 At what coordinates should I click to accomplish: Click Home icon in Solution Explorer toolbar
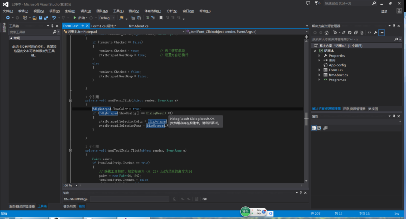tap(326, 33)
